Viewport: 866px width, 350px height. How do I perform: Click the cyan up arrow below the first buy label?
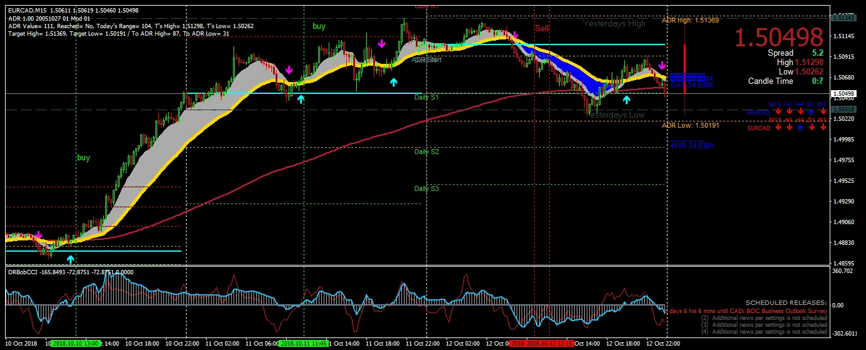pos(70,258)
